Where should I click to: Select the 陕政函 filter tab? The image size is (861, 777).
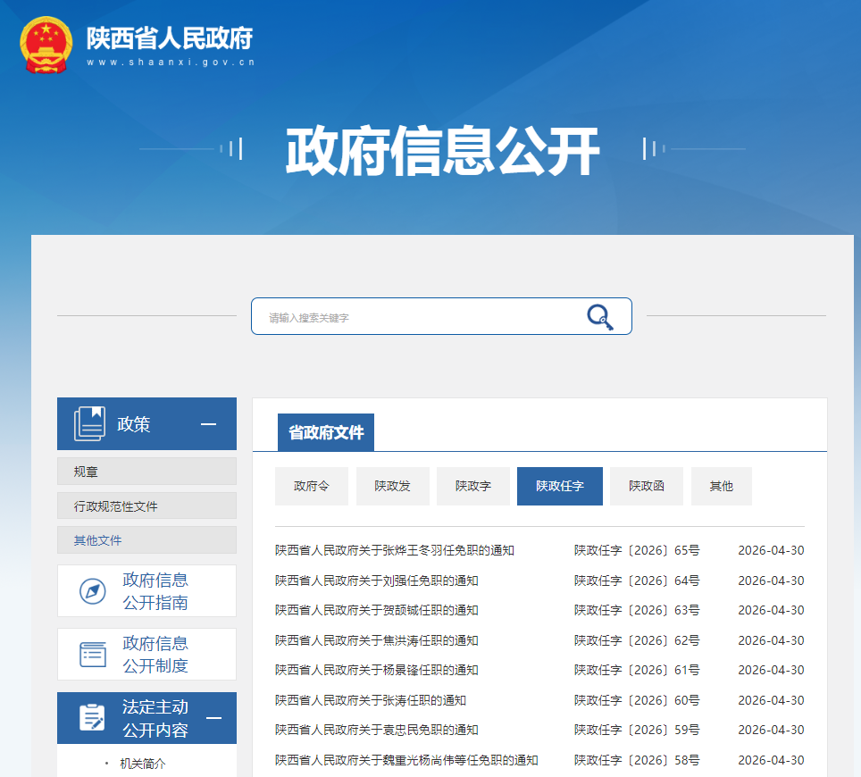[646, 486]
